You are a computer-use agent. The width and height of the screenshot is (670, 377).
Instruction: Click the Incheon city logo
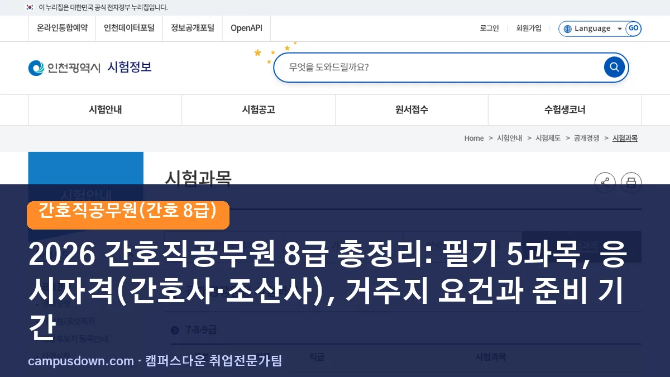pos(64,68)
